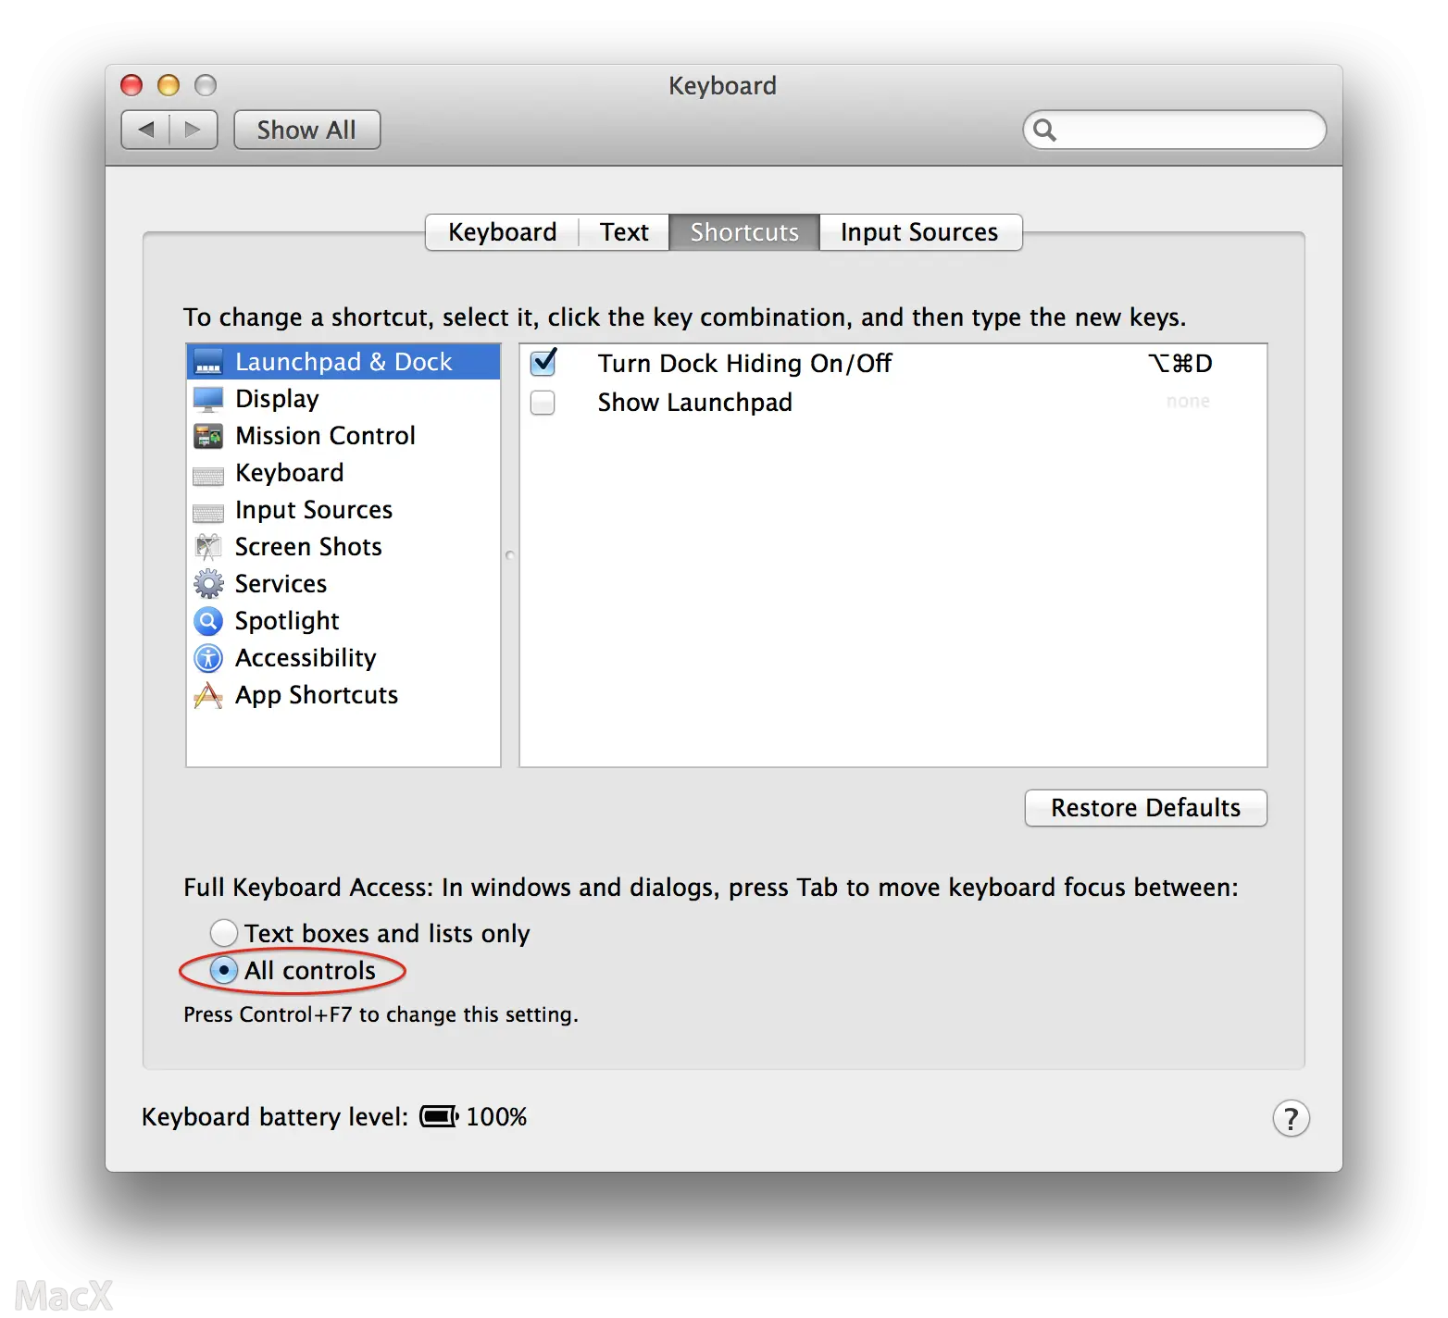Click the keyboard battery level icon
The width and height of the screenshot is (1448, 1318).
coord(439,1116)
